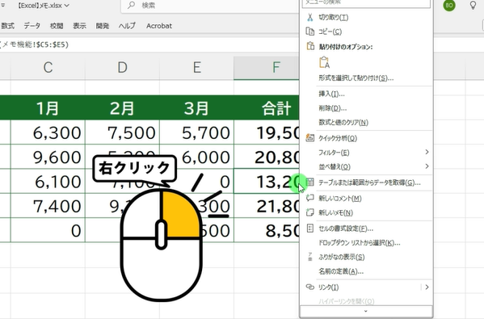Click cell with value 5,700
Image resolution: width=484 pixels, height=319 pixels.
coord(196,132)
